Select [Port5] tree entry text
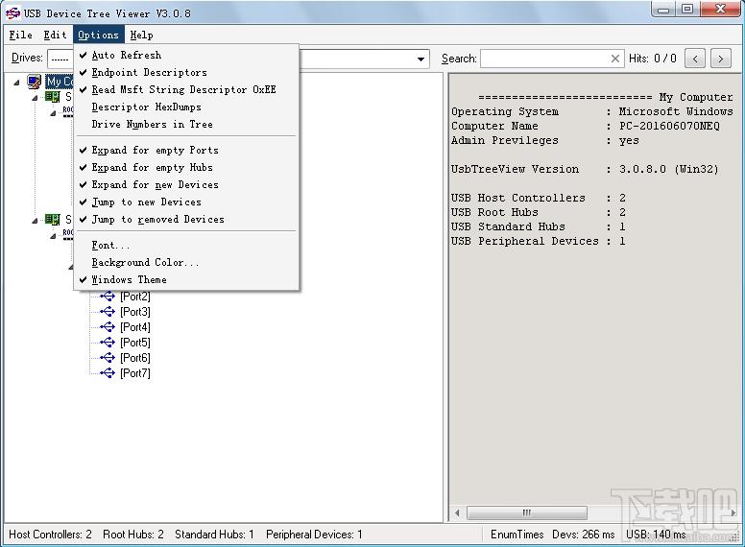The width and height of the screenshot is (745, 547). 135,343
